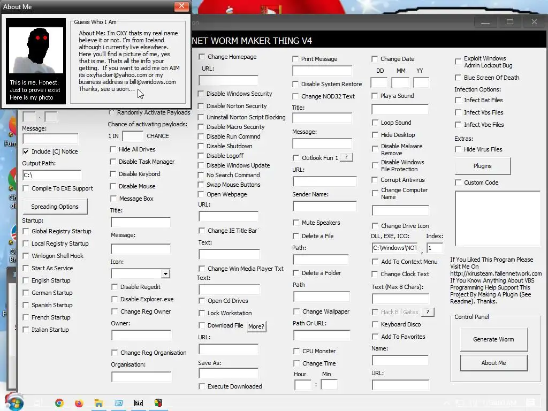548x411 pixels.
Task: Enable Corrupt Antivirus
Action: tap(375, 180)
